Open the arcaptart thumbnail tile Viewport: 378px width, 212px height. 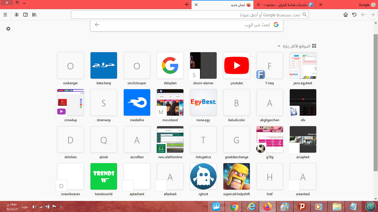(303, 139)
